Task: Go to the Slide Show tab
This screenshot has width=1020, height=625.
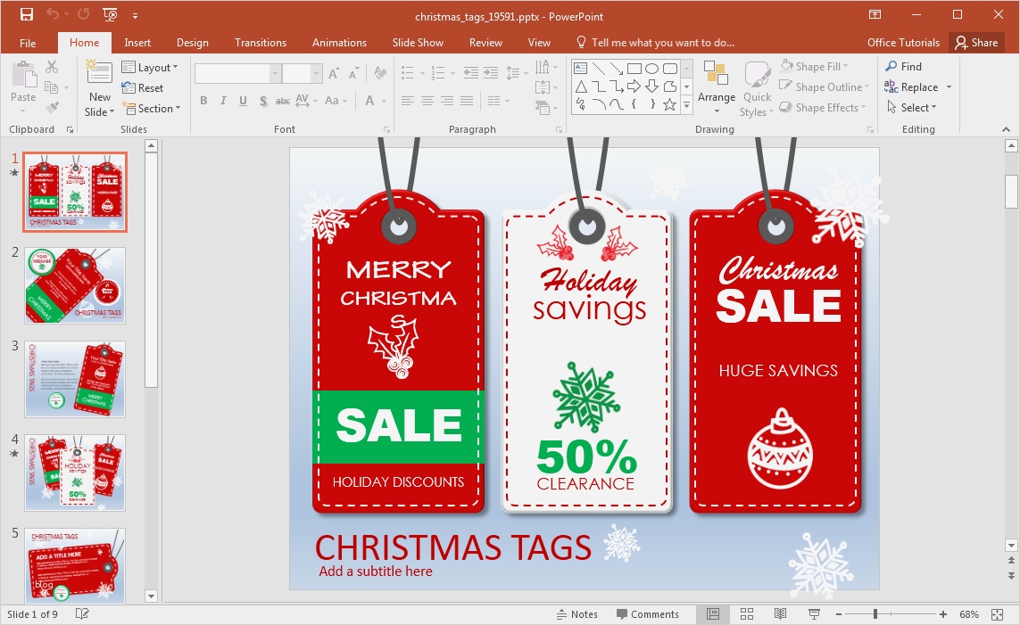Action: tap(418, 43)
